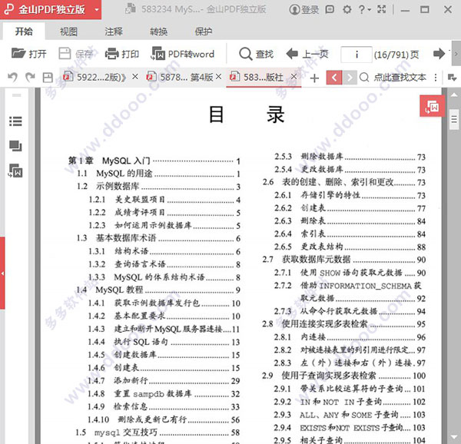
Task: Click the download tray icon at tab bar end
Action: pos(452,78)
